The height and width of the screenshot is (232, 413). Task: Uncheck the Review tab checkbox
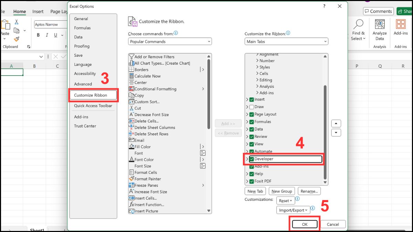[252, 136]
